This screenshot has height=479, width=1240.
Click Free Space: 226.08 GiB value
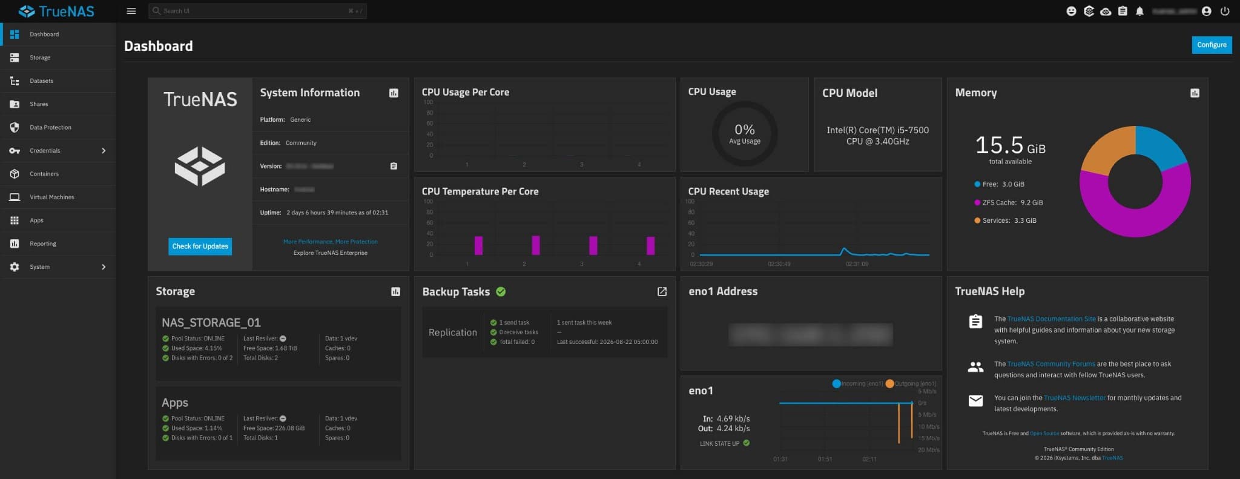coord(274,428)
